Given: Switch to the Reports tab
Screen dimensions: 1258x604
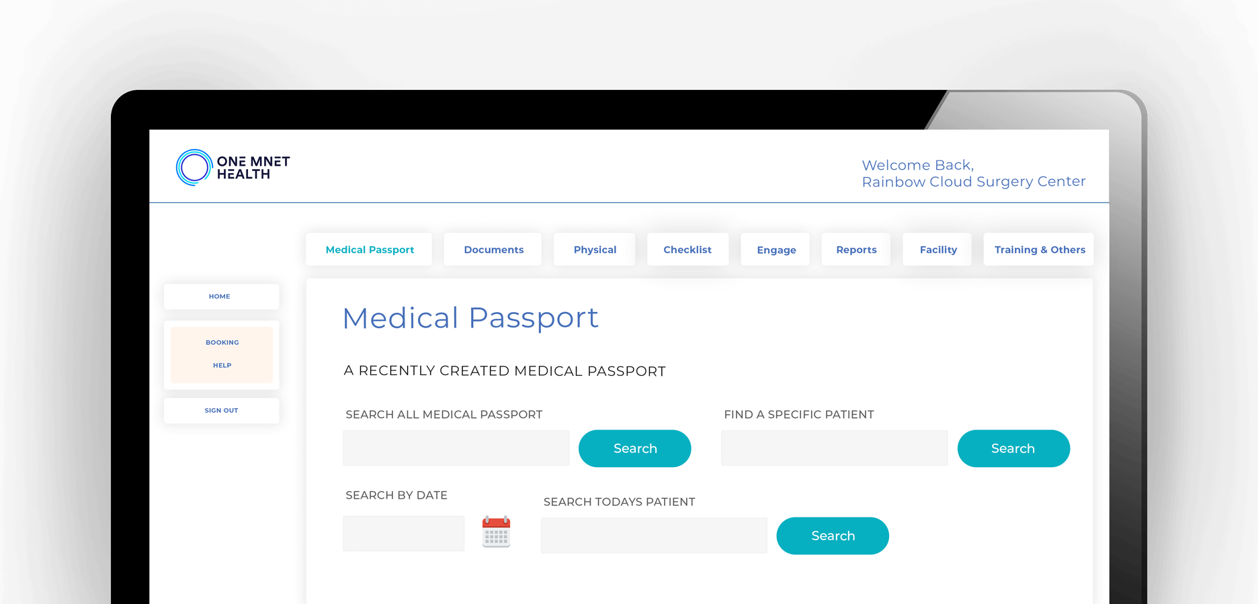Looking at the screenshot, I should click(x=856, y=249).
